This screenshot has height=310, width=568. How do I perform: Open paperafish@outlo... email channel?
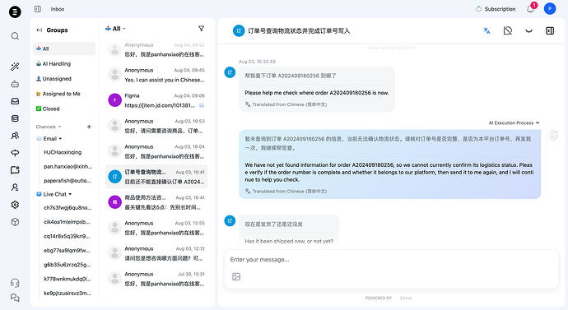68,181
